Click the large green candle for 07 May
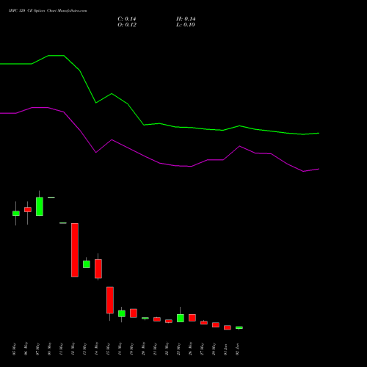This screenshot has width=367, height=367. click(40, 206)
